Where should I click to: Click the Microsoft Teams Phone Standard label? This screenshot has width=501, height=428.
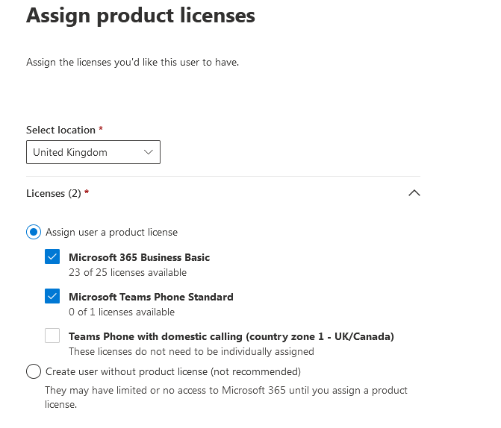[x=151, y=297]
